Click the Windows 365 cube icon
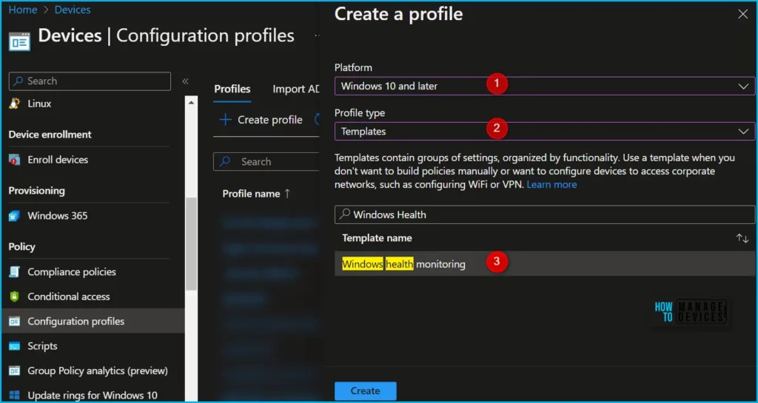The height and width of the screenshot is (403, 758). pos(15,216)
